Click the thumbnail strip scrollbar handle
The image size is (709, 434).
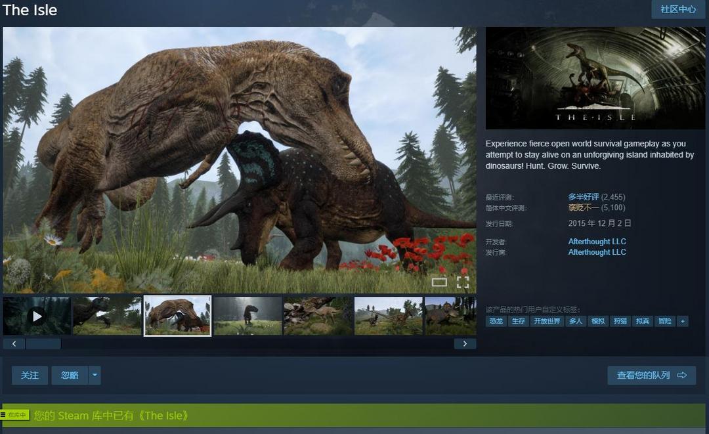pyautogui.click(x=43, y=344)
